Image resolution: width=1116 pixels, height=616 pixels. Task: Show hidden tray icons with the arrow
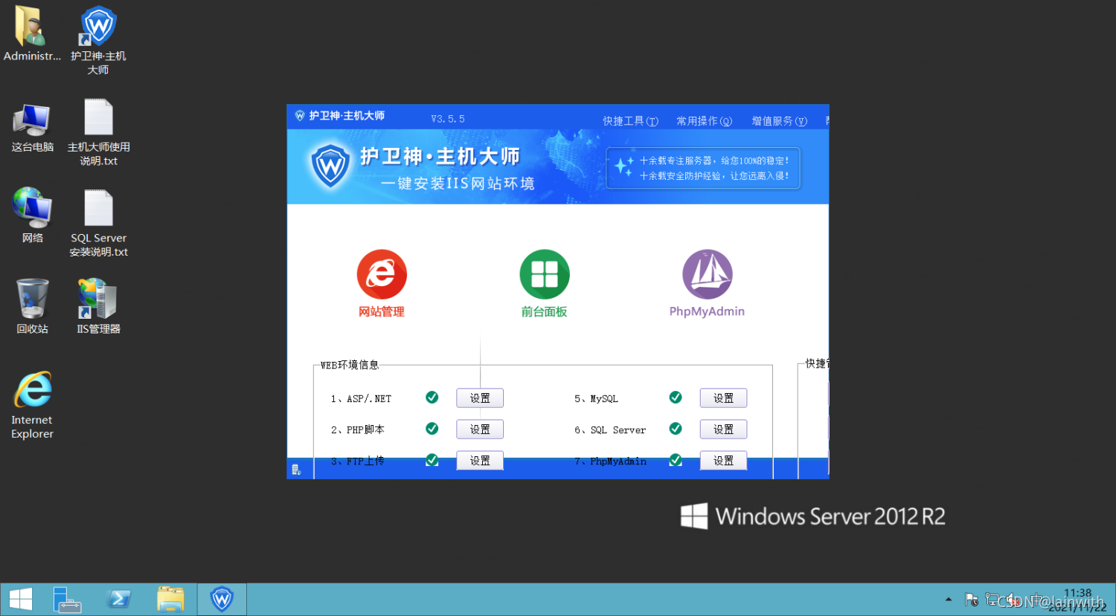click(949, 599)
